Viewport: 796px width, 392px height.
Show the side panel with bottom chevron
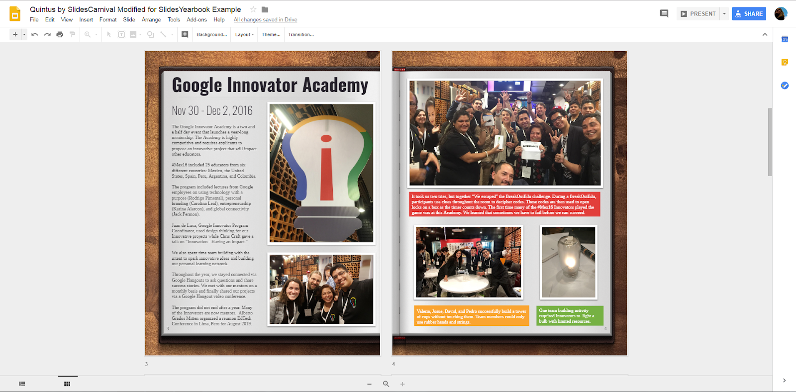pyautogui.click(x=785, y=381)
